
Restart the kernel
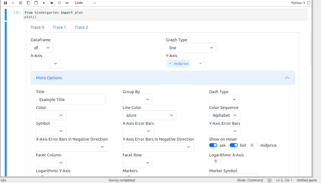coord(59,3)
